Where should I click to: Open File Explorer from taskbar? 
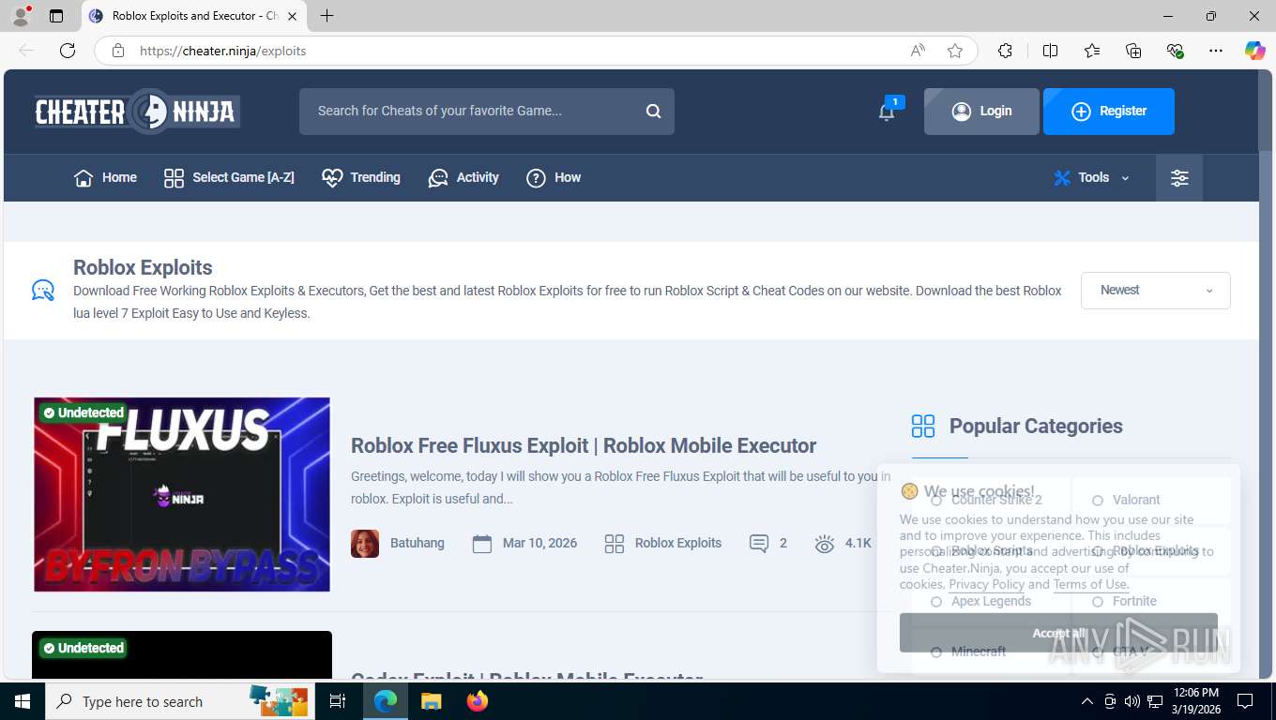point(432,701)
